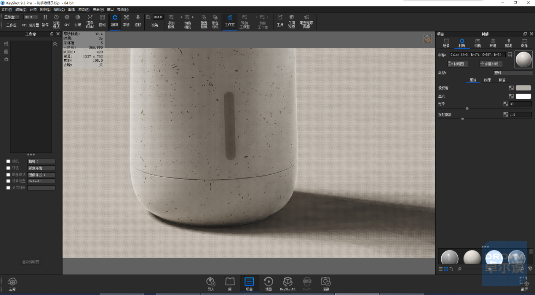The height and width of the screenshot is (295, 535).
Task: Open the 导入 import icon in bottom bar
Action: click(211, 284)
